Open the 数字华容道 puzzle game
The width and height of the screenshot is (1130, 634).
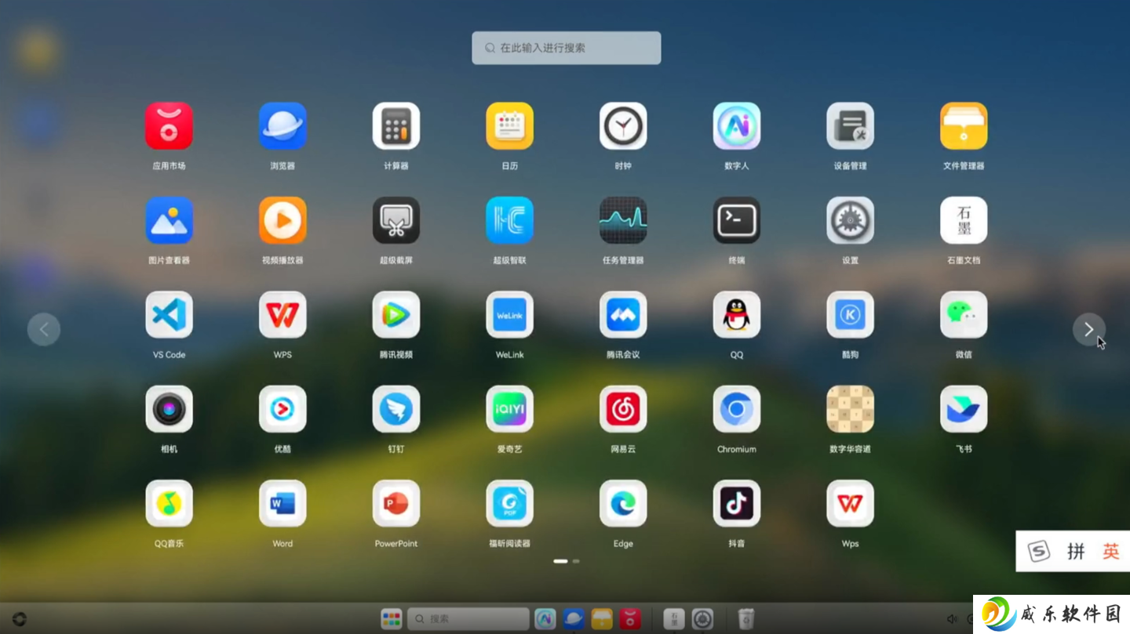point(850,409)
